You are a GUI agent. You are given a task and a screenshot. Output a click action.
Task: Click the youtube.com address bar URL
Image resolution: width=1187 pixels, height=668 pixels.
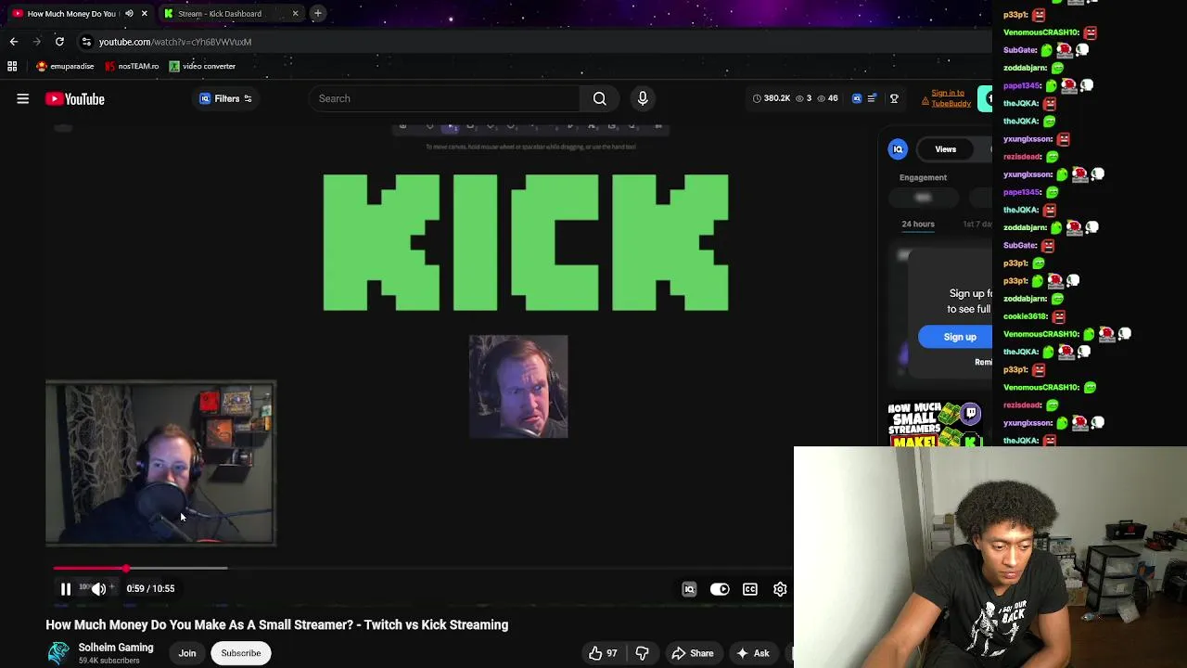click(x=175, y=42)
